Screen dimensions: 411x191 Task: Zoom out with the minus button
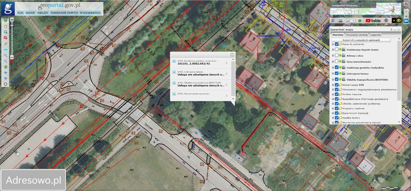click(12, 57)
